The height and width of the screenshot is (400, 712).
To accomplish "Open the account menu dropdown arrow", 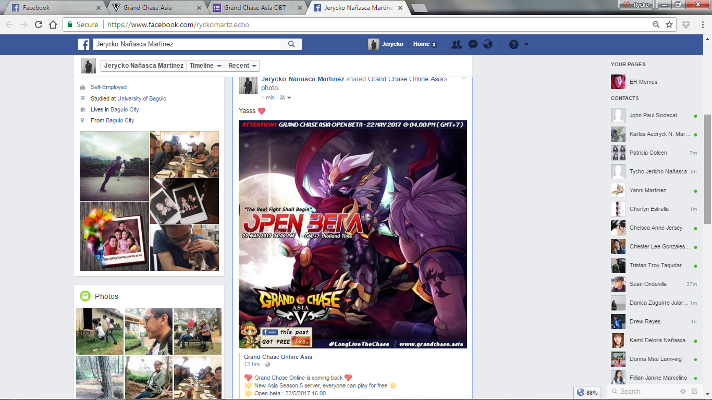I will point(526,44).
